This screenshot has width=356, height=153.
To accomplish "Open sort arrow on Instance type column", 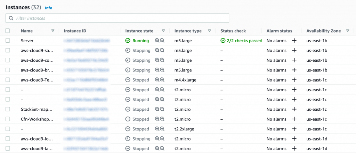I will (x=210, y=31).
